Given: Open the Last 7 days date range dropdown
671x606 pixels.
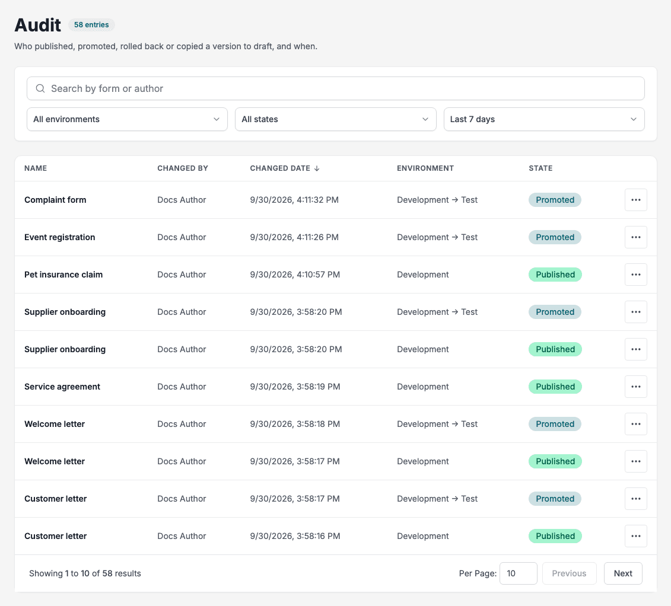Looking at the screenshot, I should pyautogui.click(x=544, y=119).
